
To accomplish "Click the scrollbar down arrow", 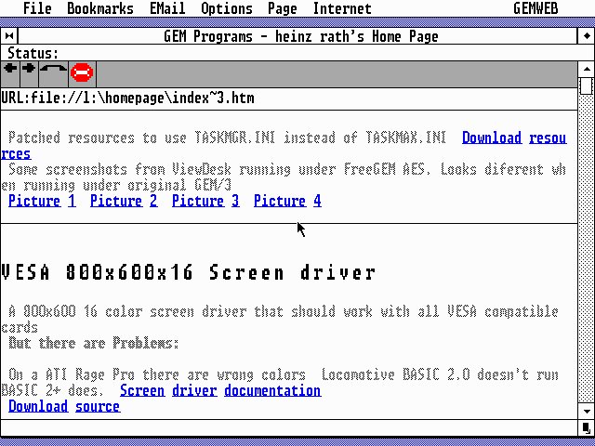I will click(587, 412).
